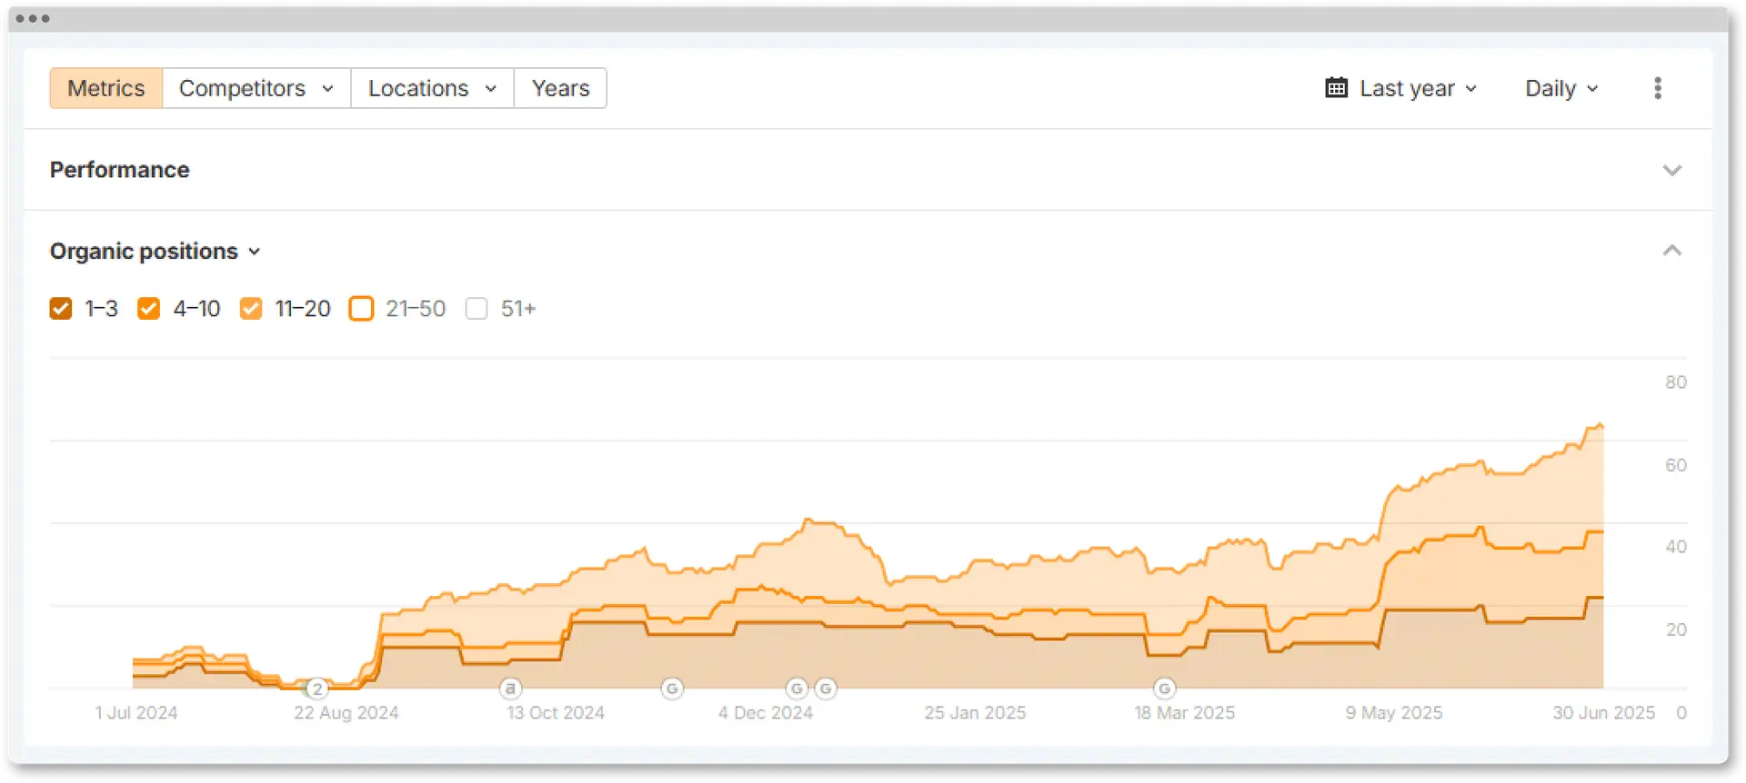The width and height of the screenshot is (1746, 783).
Task: Click the "a" annotation marker near 13 Oct 2024
Action: coord(509,689)
